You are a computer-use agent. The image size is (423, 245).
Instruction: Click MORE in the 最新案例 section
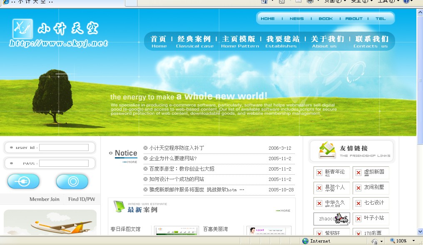click(283, 210)
